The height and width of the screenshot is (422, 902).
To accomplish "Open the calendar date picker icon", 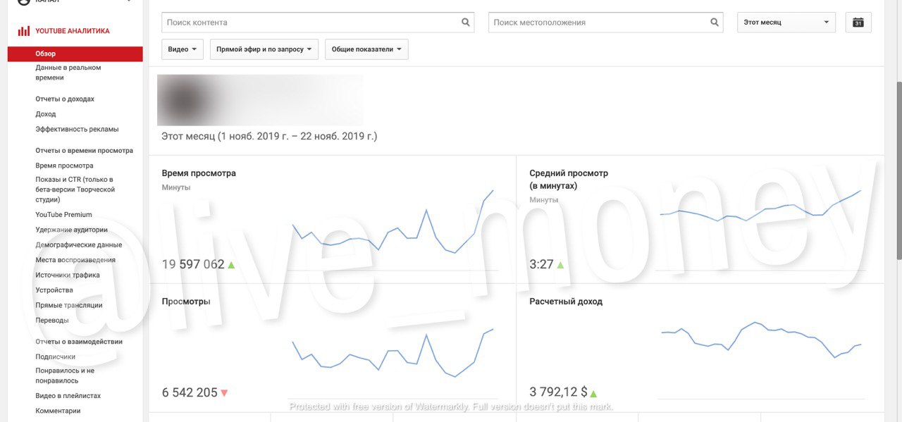I will [x=858, y=23].
